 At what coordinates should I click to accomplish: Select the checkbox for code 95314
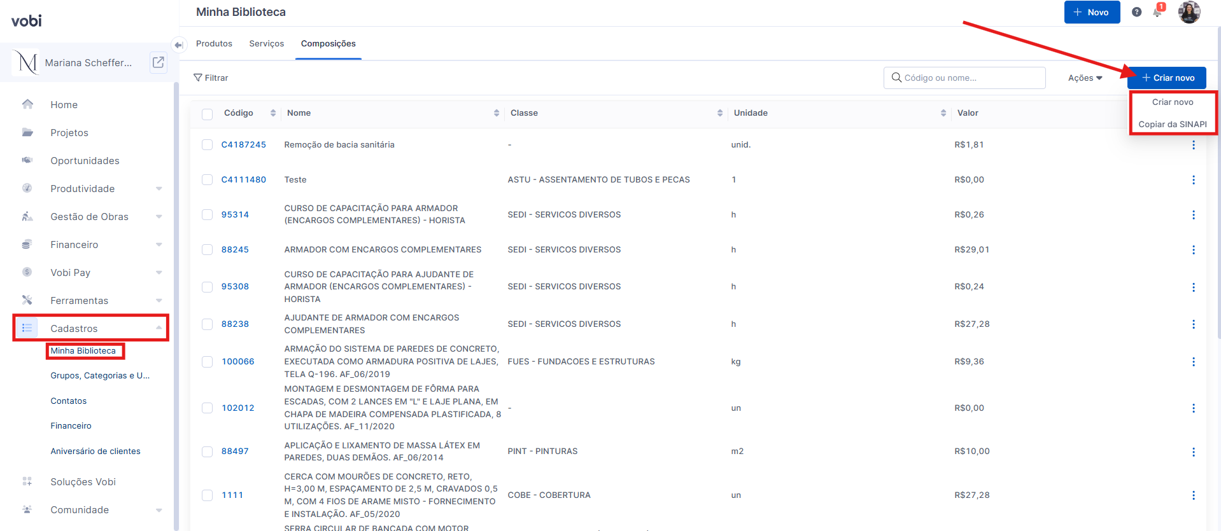tap(207, 215)
